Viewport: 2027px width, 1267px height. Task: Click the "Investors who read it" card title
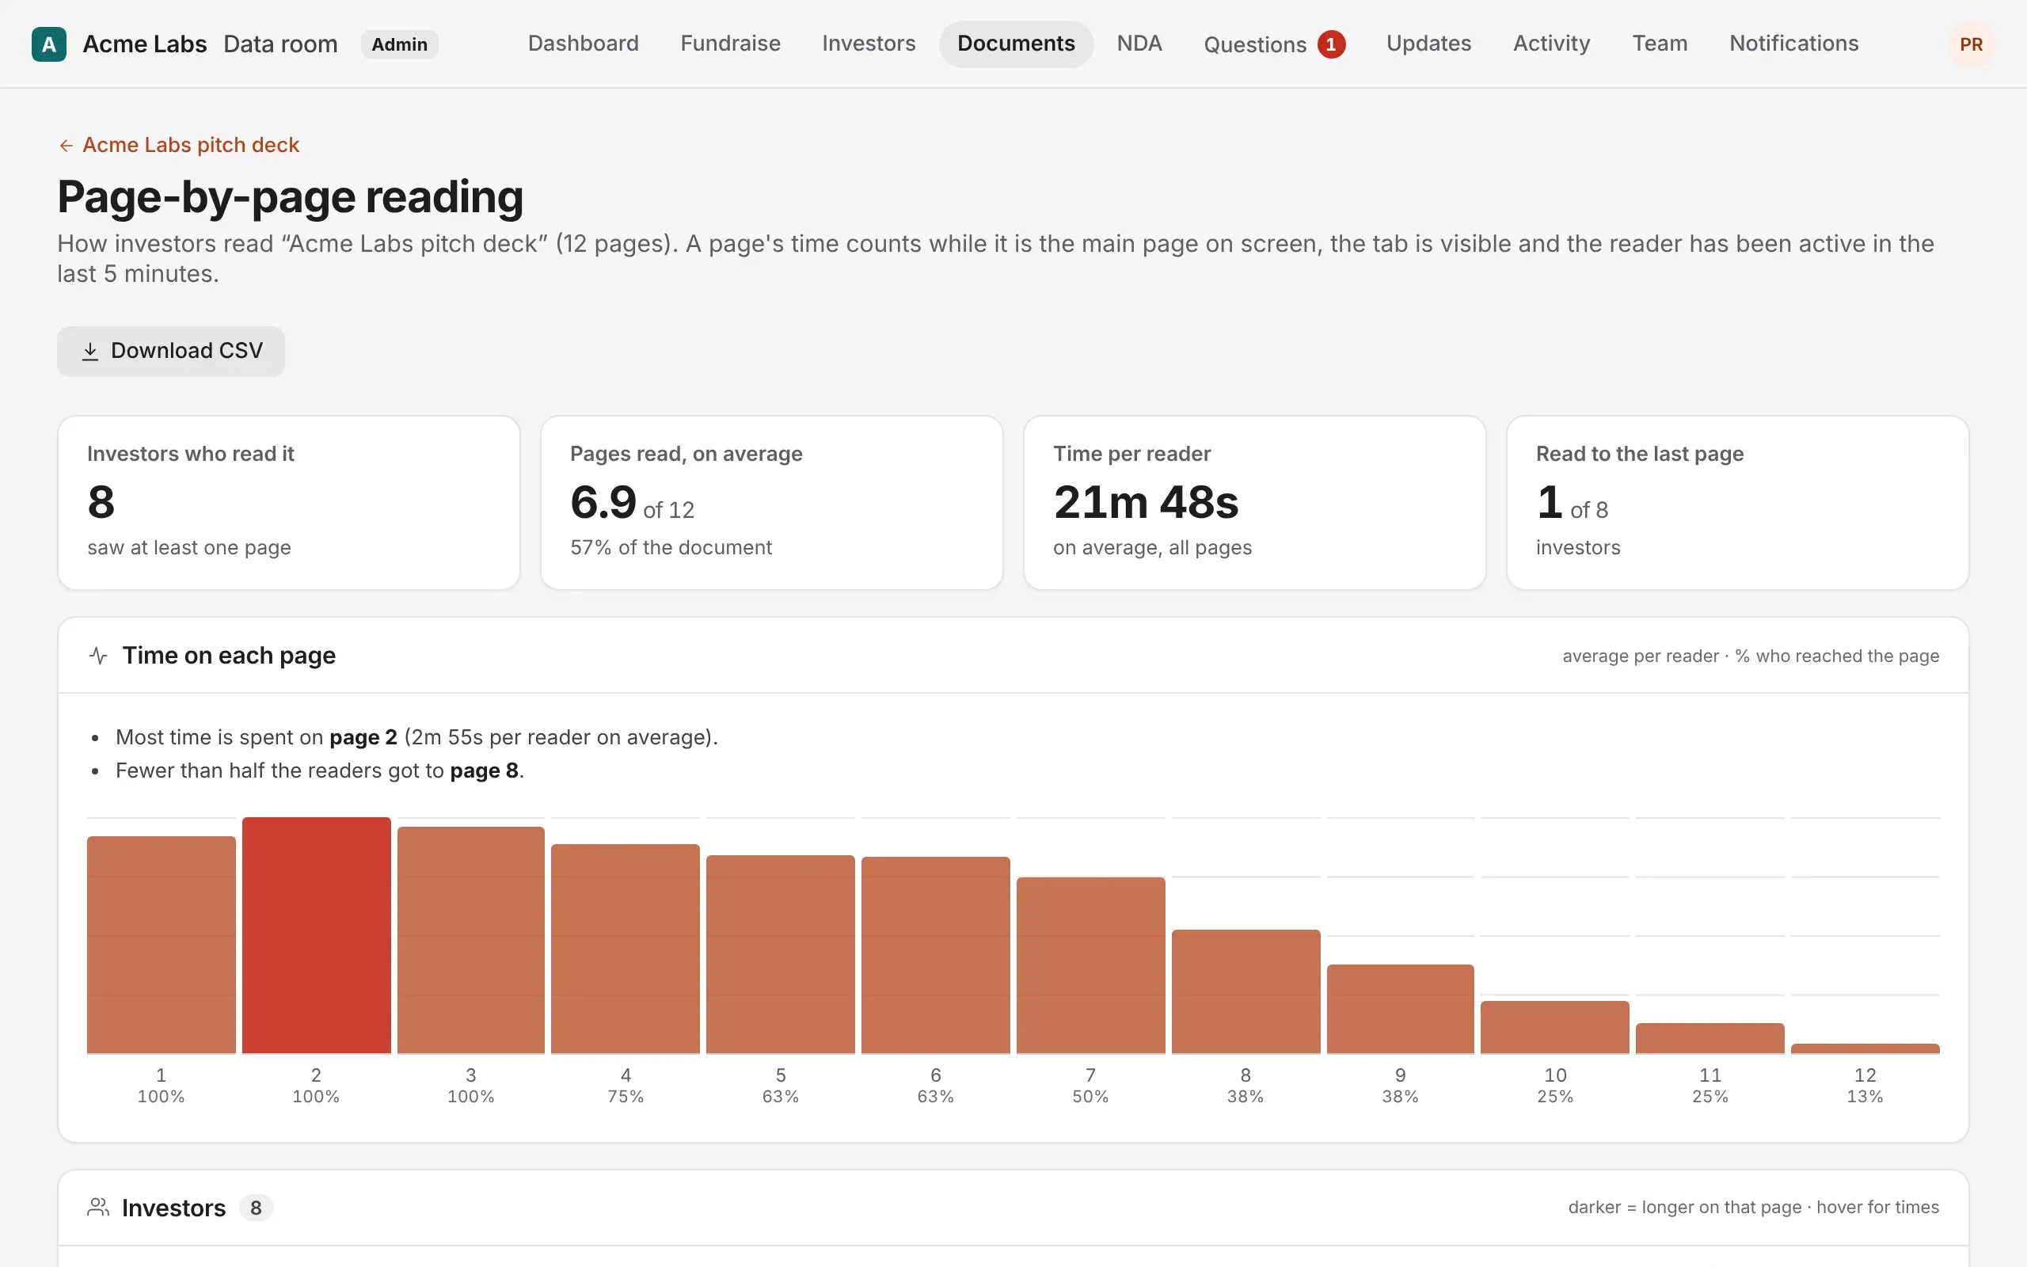[x=190, y=453]
